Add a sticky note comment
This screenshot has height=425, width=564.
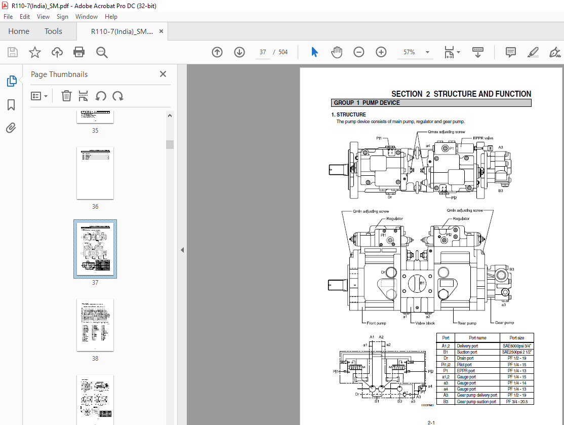point(510,52)
